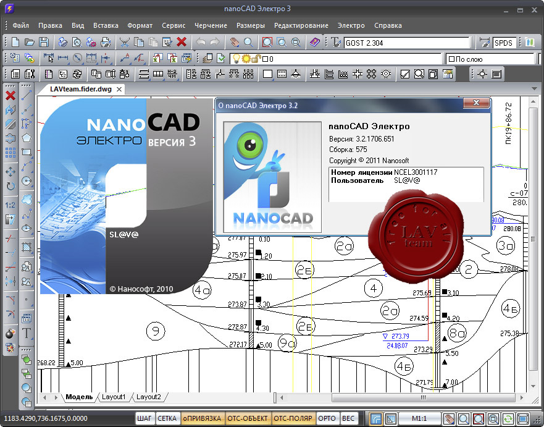
Task: Close the LAVteam.fider.dwg document tab
Action: pyautogui.click(x=119, y=89)
